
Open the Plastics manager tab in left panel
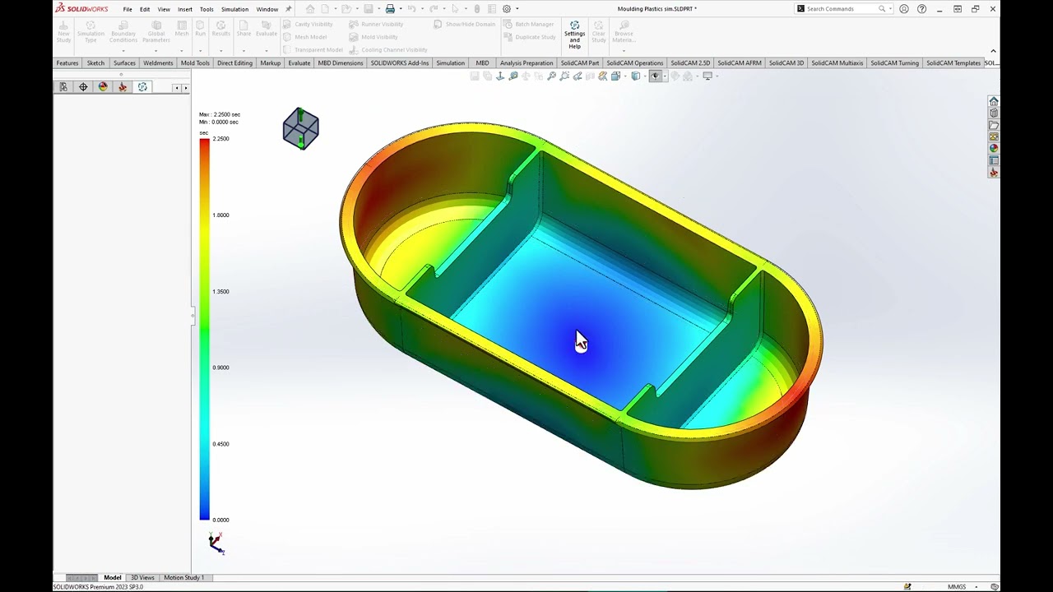(142, 87)
